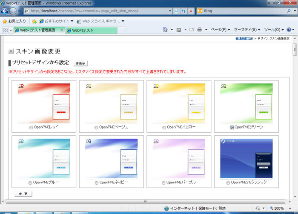Select the OpenPNEベージュ radio button
Image resolution: width=298 pixels, height=214 pixels.
(x=96, y=128)
